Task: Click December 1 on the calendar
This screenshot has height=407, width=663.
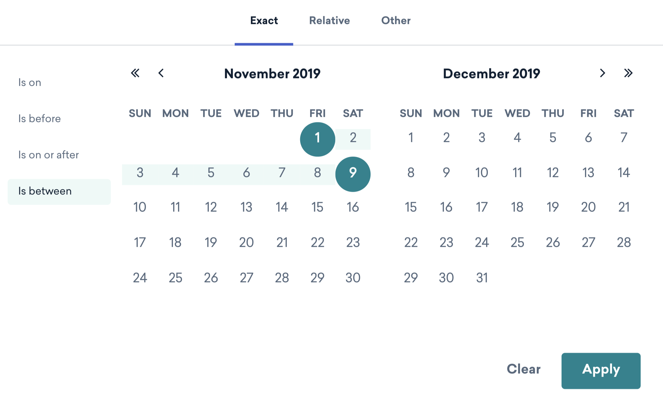Action: point(411,137)
